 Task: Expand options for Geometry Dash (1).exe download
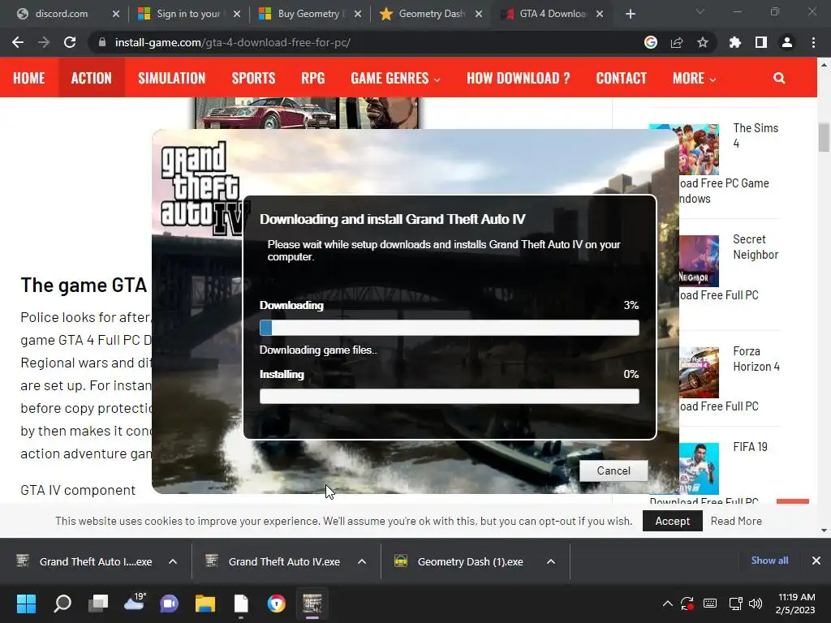(x=551, y=561)
